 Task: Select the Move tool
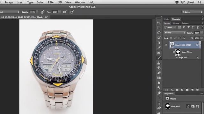coord(159,23)
